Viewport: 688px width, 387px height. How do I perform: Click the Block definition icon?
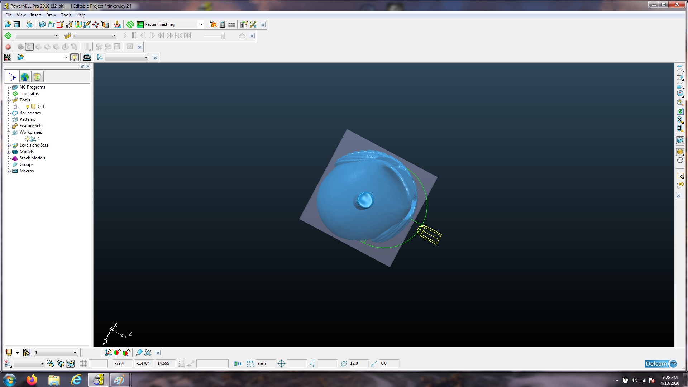42,24
